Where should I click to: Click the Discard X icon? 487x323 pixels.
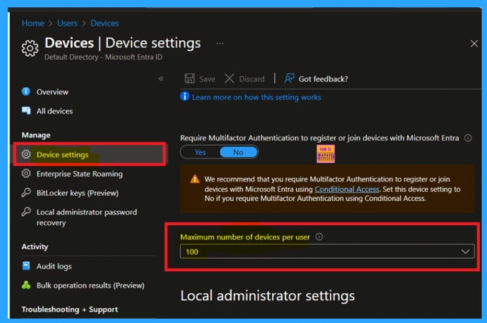click(229, 78)
